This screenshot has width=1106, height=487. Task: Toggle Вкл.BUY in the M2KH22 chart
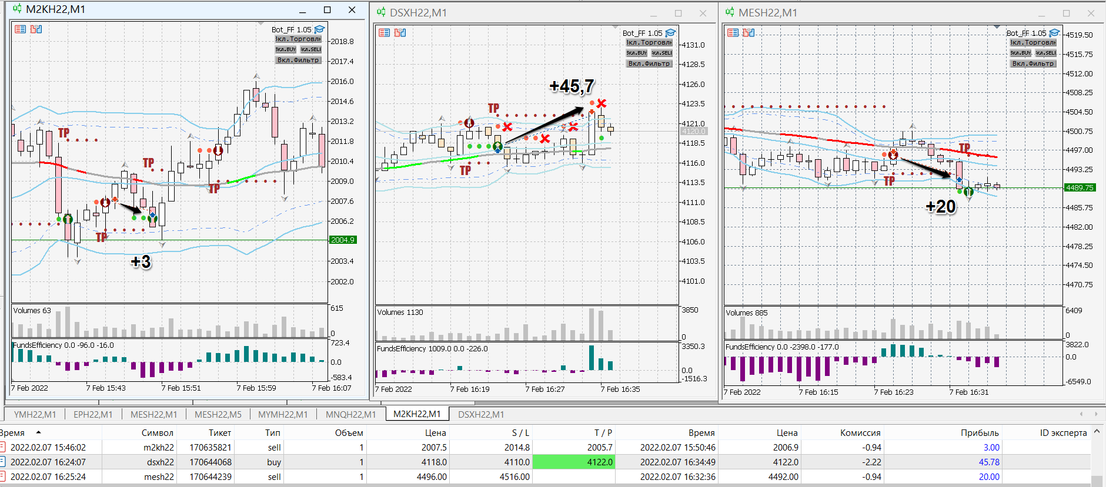click(286, 49)
